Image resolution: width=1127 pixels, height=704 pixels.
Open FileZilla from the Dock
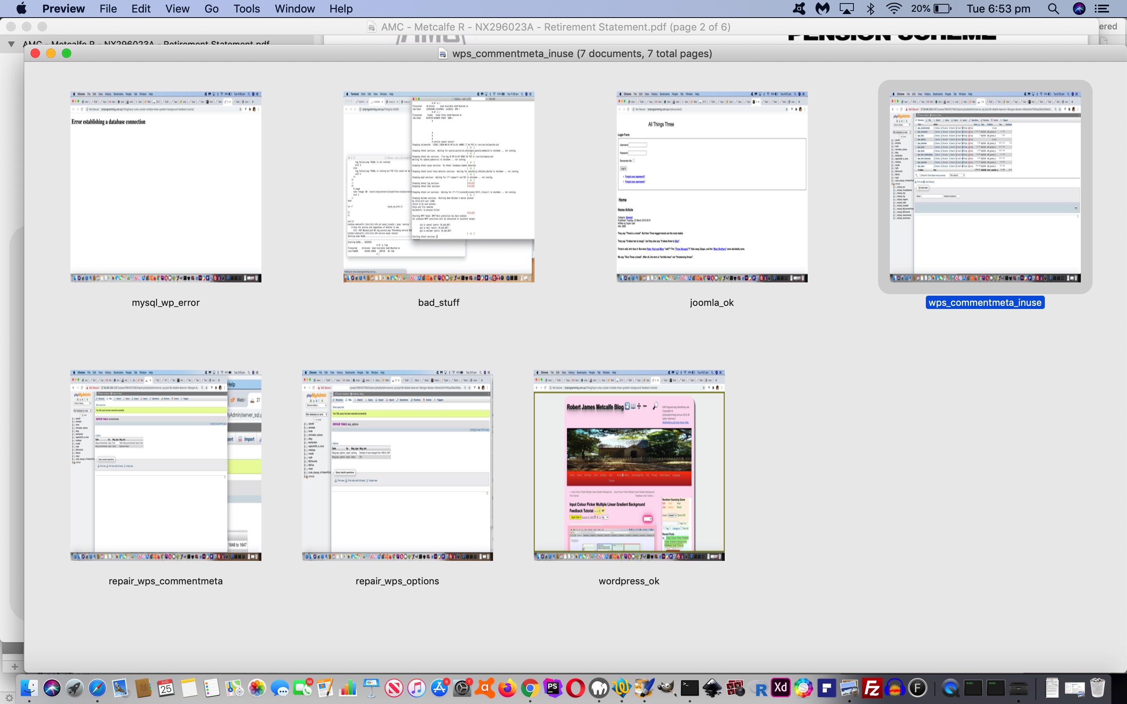872,688
